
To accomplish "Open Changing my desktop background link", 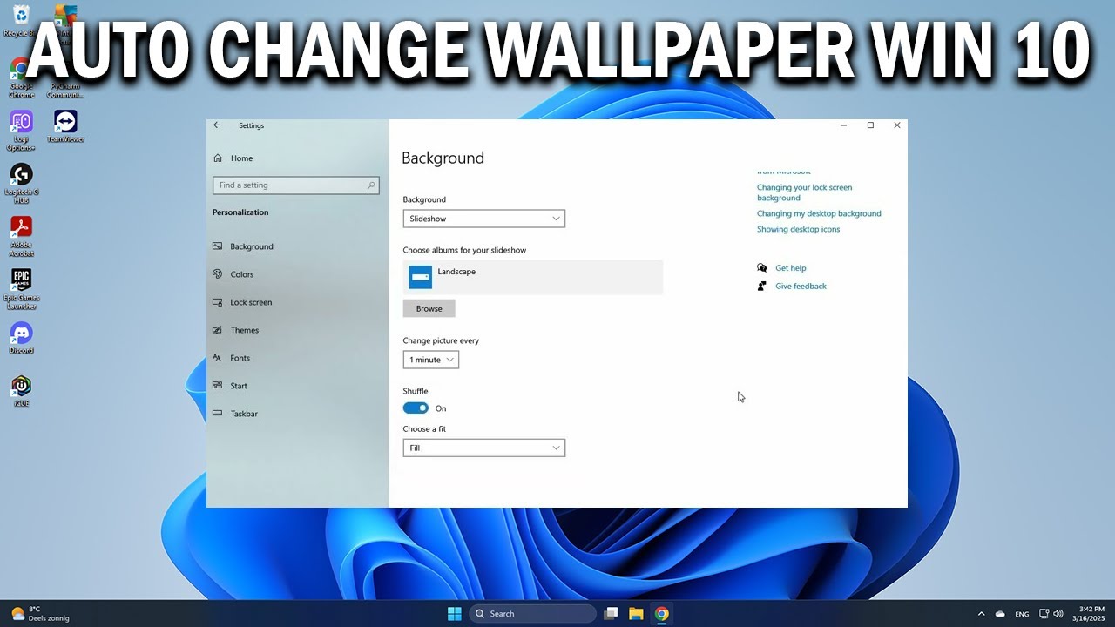I will point(819,213).
